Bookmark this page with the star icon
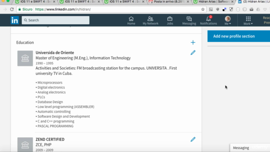 203,9
